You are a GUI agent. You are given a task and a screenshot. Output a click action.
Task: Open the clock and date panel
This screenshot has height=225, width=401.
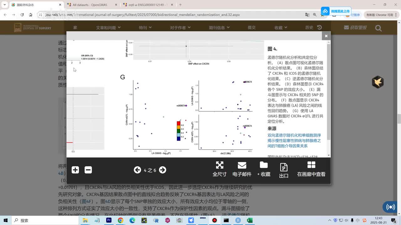(x=379, y=220)
